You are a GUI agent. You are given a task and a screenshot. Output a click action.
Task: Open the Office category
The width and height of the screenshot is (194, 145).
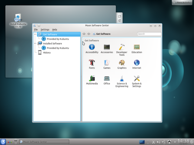click(x=107, y=80)
